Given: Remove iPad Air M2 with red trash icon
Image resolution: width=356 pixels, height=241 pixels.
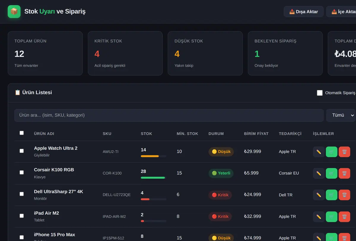Looking at the screenshot, I should [344, 217].
